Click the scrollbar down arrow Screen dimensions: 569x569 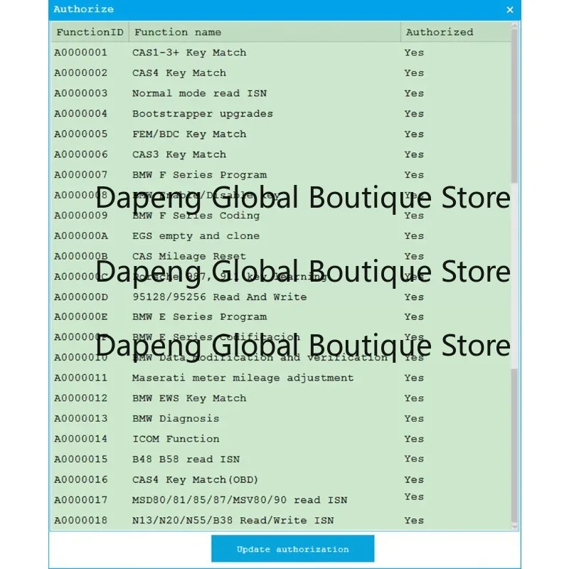(514, 526)
